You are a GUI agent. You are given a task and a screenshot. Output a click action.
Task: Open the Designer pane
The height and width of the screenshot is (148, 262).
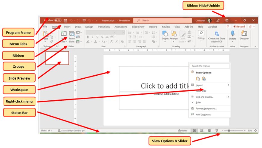(x=244, y=35)
